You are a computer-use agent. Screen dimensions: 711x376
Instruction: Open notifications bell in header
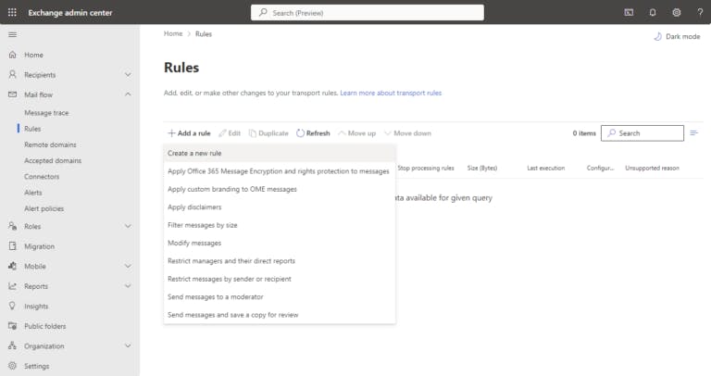(653, 12)
